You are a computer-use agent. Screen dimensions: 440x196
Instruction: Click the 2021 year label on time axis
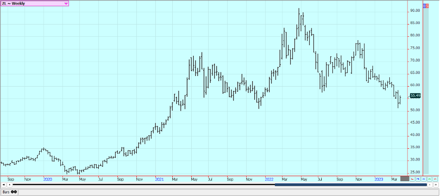pos(159,179)
